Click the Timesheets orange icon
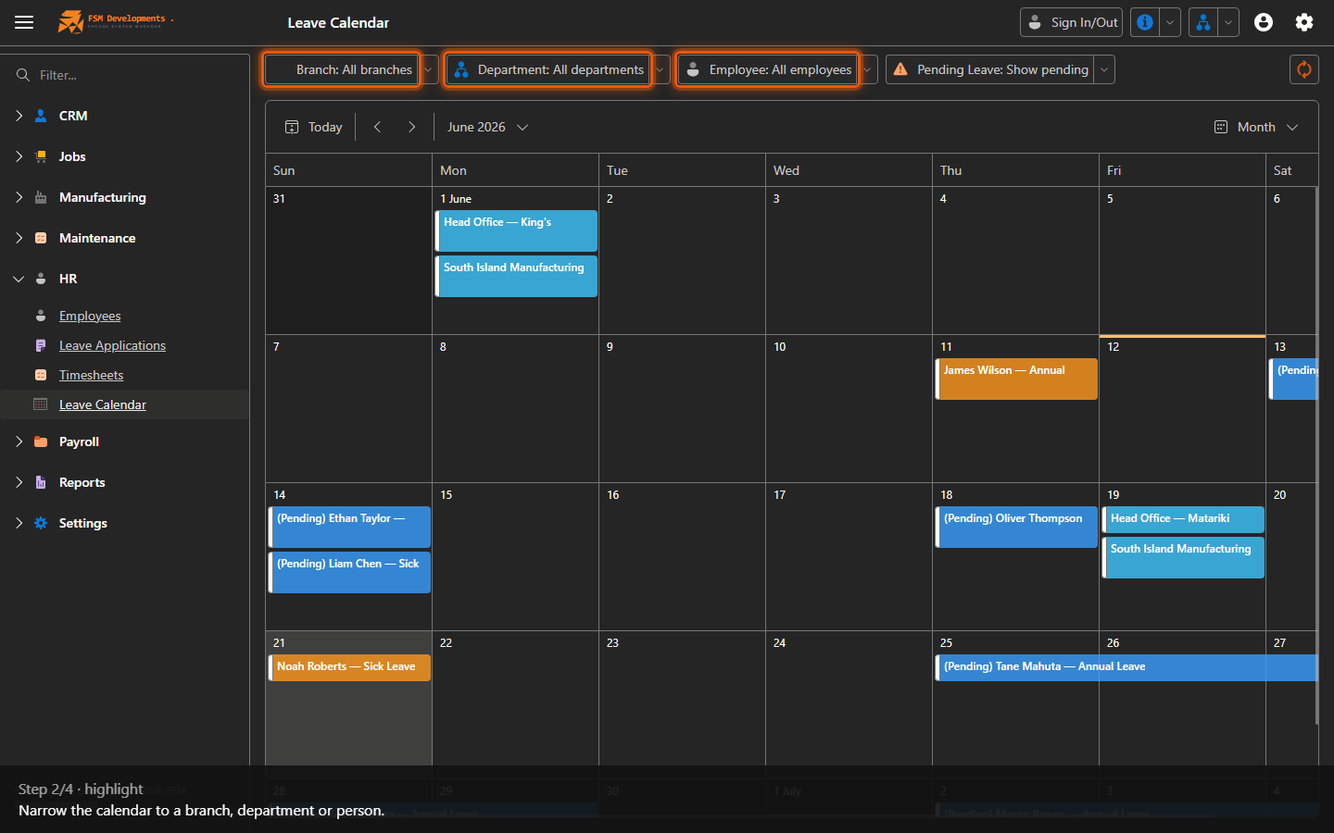The height and width of the screenshot is (833, 1334). (41, 375)
